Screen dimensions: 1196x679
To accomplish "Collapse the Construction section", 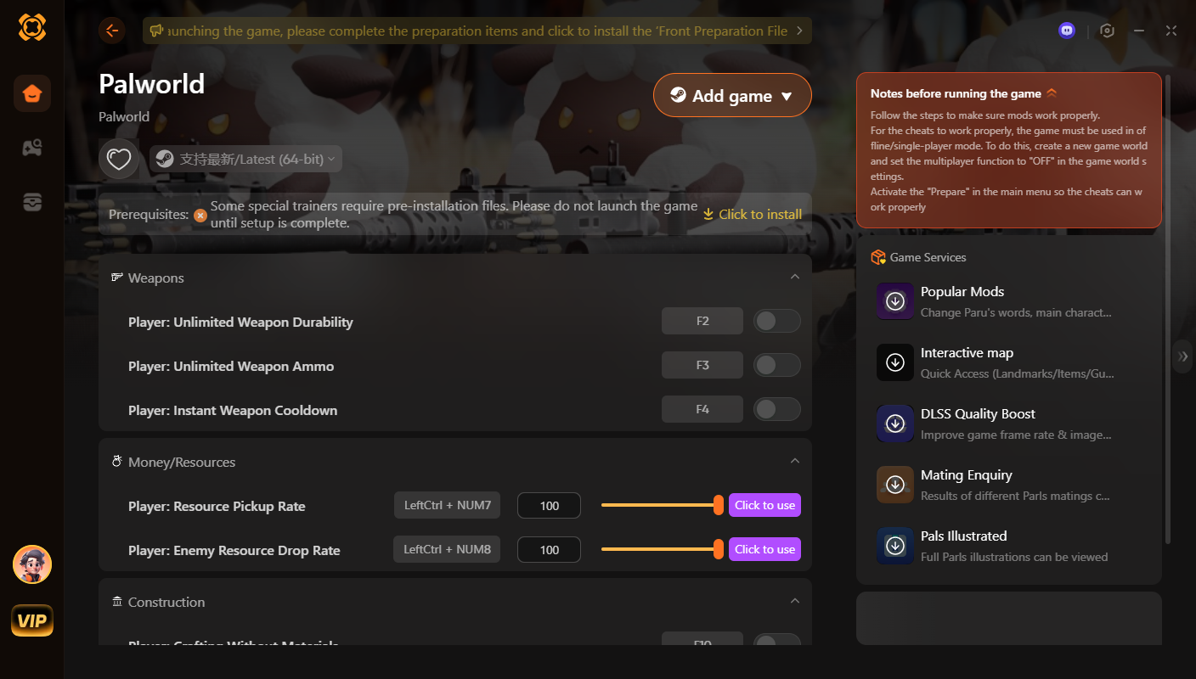I will coord(795,601).
